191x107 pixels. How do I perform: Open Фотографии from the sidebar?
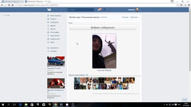(55, 32)
